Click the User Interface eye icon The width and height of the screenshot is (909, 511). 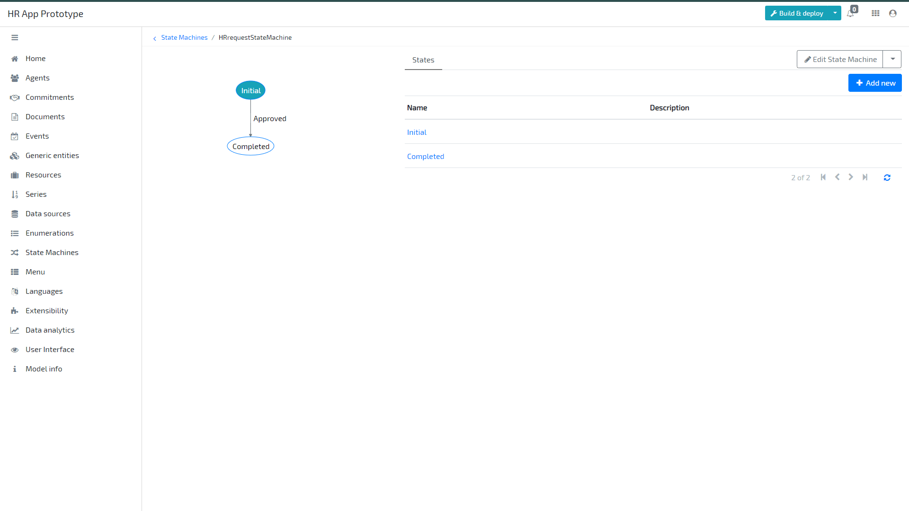coord(15,350)
